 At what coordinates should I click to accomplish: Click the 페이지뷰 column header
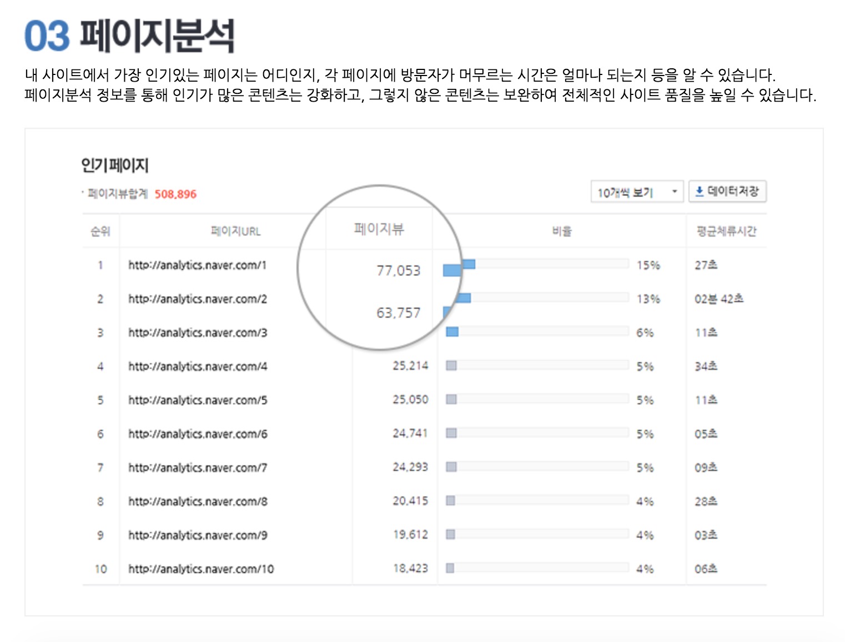[379, 229]
